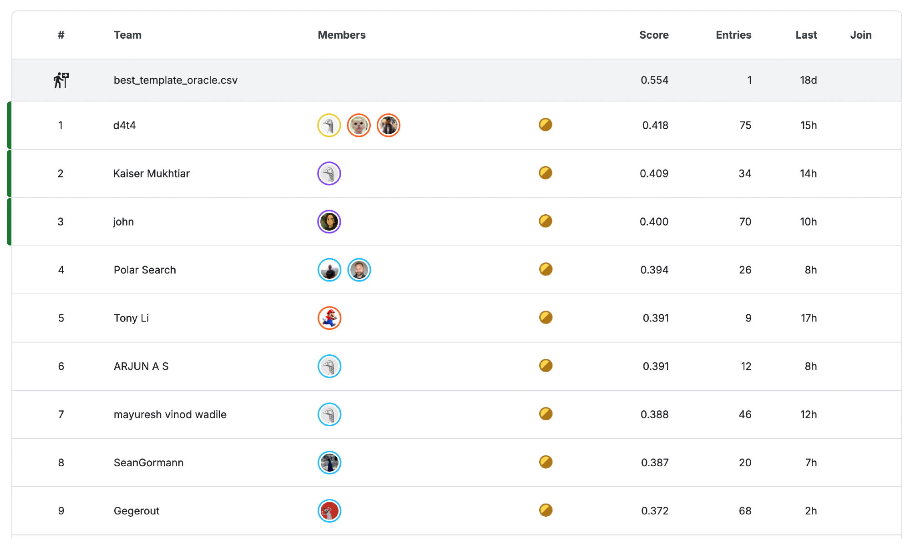Click the gold medal icon for Gegerout
The height and width of the screenshot is (539, 910).
tap(546, 510)
